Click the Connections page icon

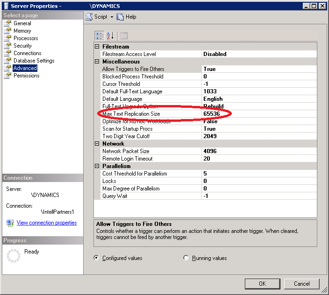pyautogui.click(x=7, y=53)
